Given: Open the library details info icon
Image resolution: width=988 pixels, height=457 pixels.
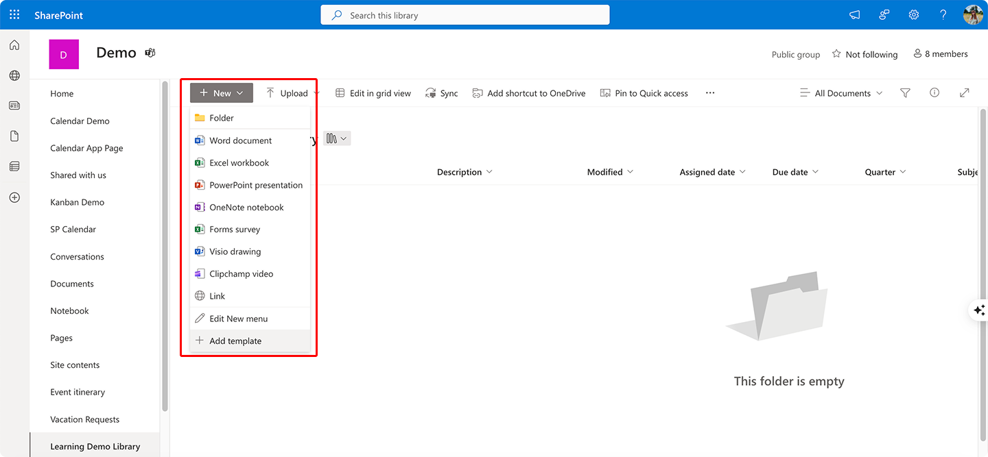Looking at the screenshot, I should pos(934,92).
